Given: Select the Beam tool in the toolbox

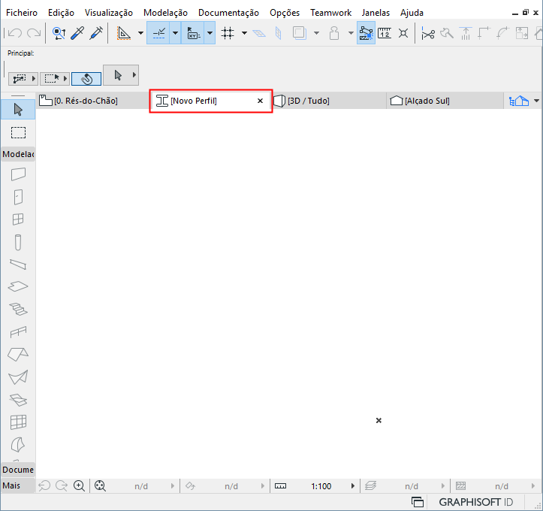Looking at the screenshot, I should [x=18, y=265].
